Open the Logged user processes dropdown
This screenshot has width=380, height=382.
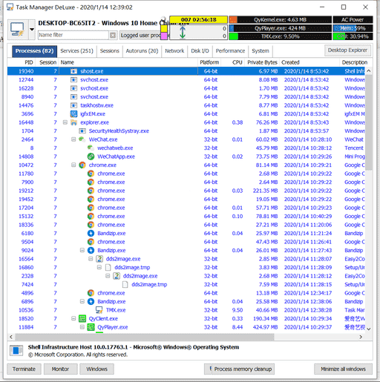pyautogui.click(x=140, y=36)
